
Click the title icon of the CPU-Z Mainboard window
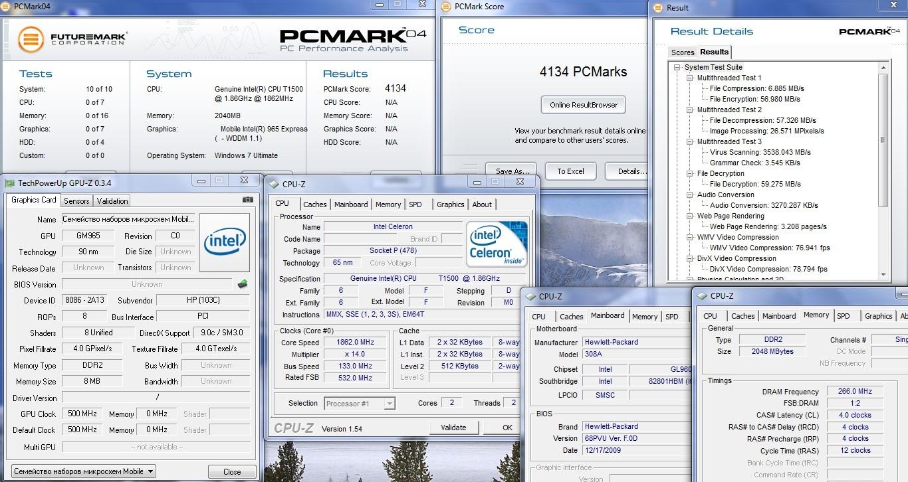click(x=530, y=297)
